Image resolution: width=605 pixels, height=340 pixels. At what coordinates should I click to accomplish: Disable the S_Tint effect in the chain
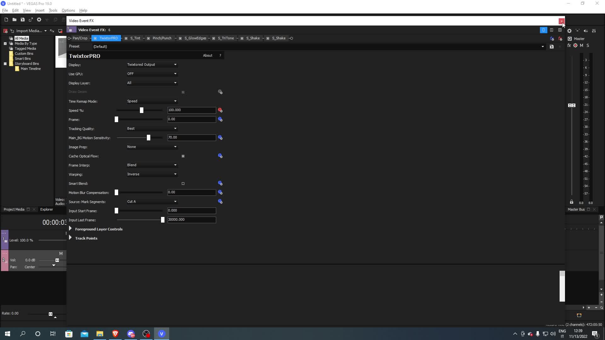point(127,38)
